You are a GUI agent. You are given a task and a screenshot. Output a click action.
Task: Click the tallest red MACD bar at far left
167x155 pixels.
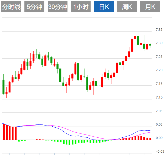click(4, 132)
